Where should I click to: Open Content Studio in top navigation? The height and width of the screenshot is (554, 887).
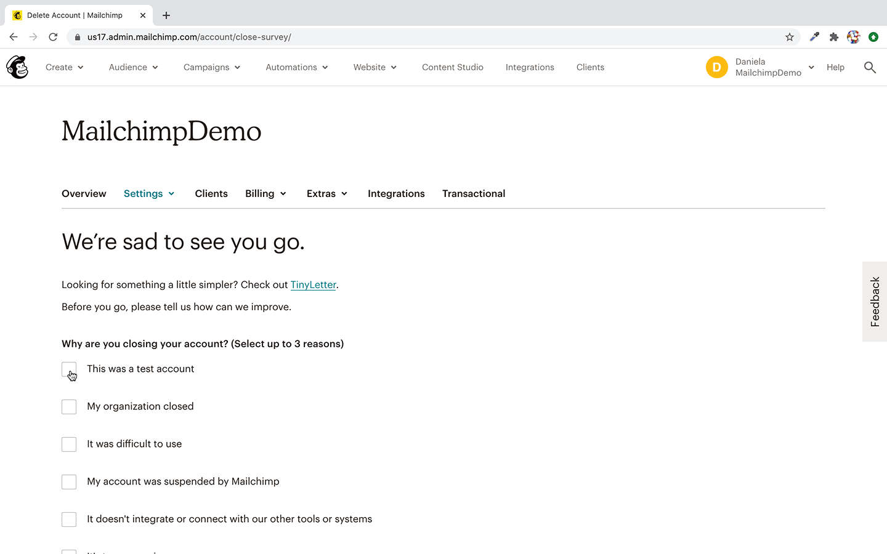(453, 67)
